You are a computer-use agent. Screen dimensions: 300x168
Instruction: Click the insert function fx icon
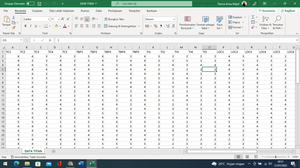[x=50, y=40]
